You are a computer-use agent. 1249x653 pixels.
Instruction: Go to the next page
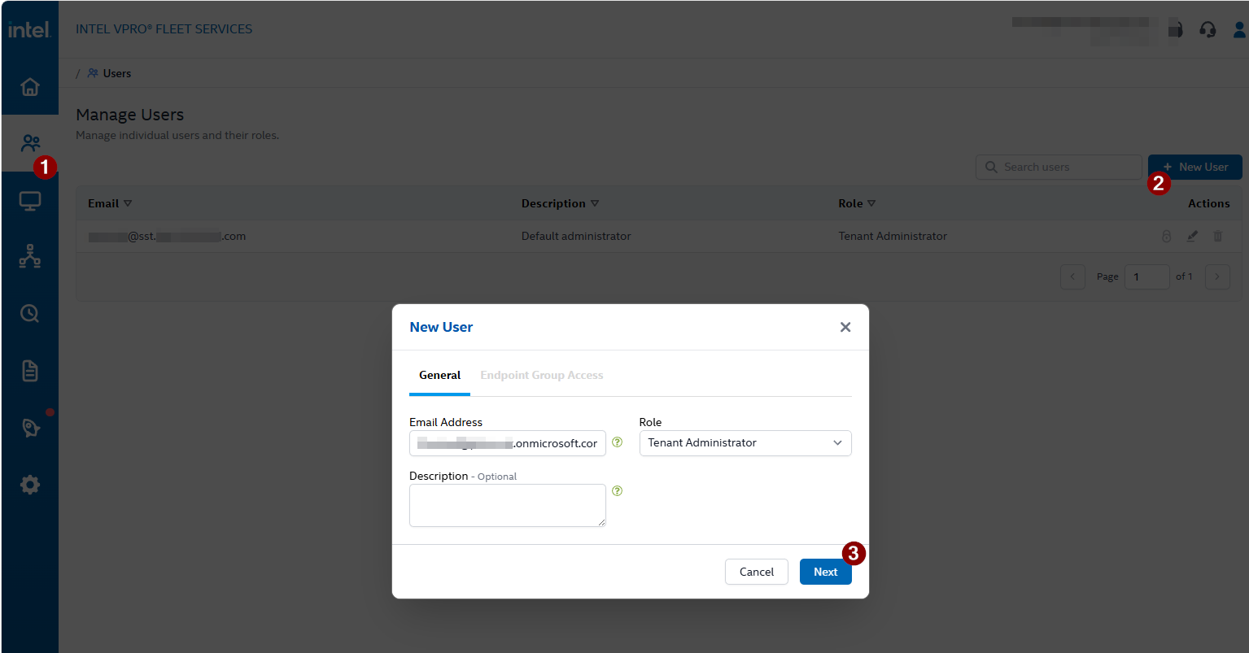pyautogui.click(x=1217, y=276)
